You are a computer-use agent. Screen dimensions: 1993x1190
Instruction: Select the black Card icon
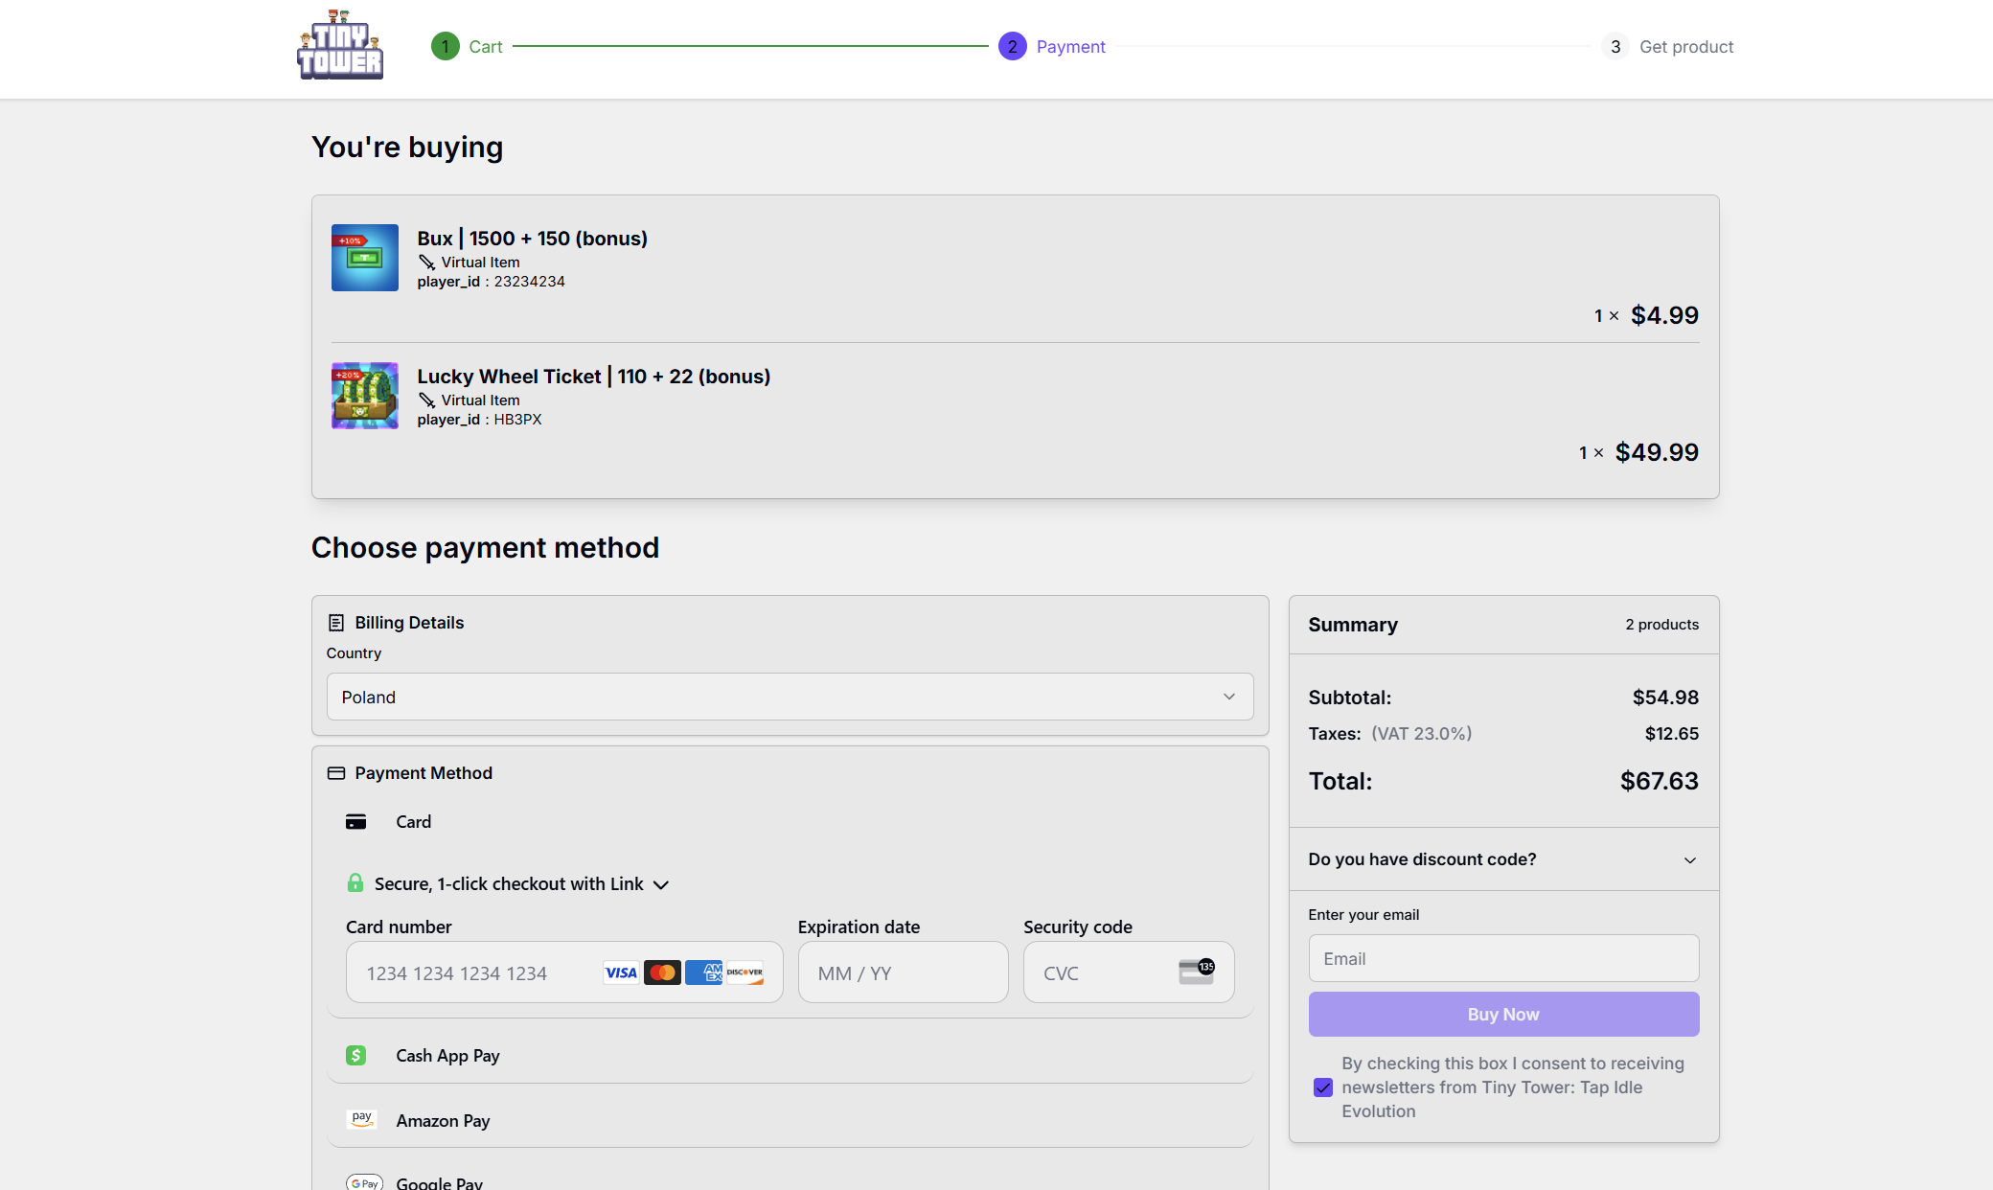pos(355,822)
